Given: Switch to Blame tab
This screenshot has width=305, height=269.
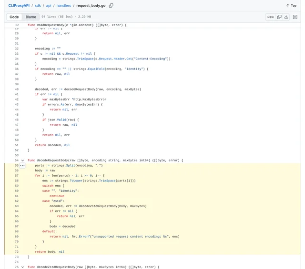Looking at the screenshot, I should (x=31, y=17).
